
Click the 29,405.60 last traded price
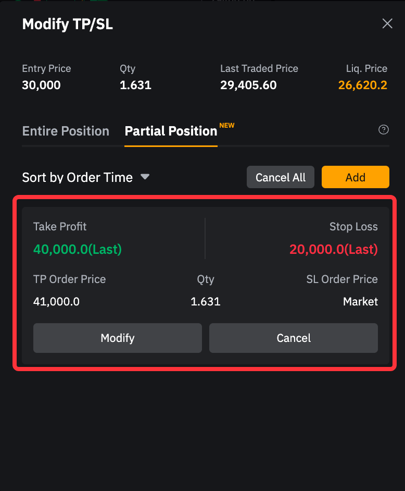[248, 85]
